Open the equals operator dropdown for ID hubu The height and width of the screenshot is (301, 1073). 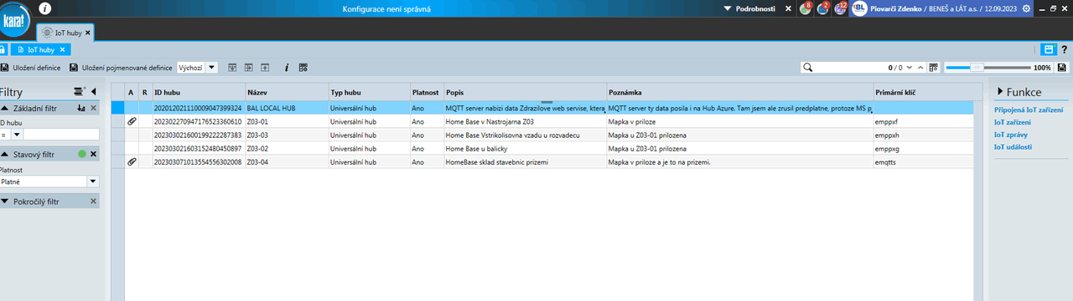tap(16, 134)
